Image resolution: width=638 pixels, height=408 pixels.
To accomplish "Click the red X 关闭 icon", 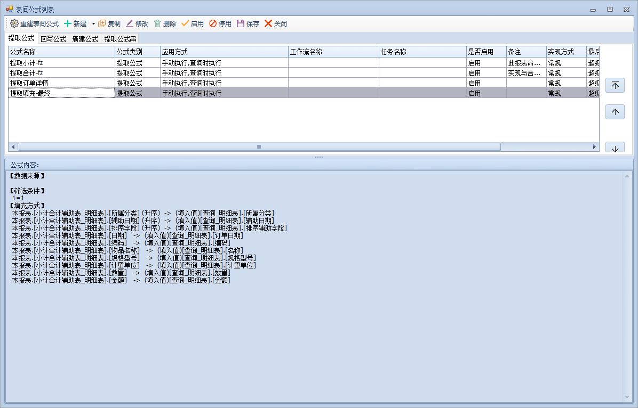I will 268,23.
